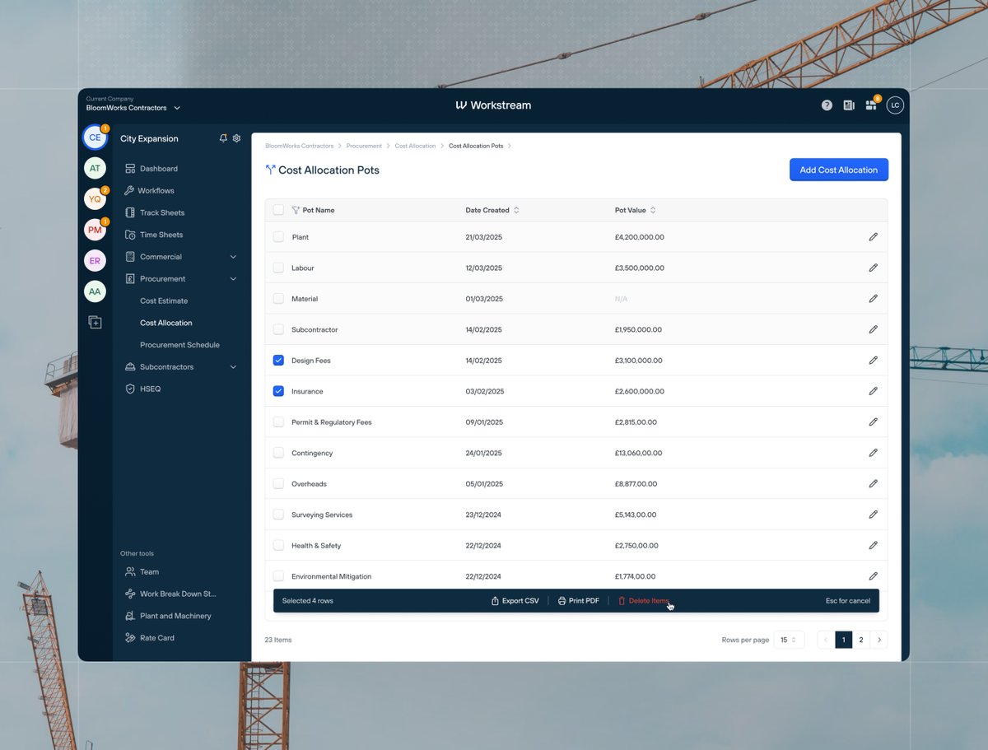Open the apps grid icon with badge
The height and width of the screenshot is (750, 988).
pos(871,105)
